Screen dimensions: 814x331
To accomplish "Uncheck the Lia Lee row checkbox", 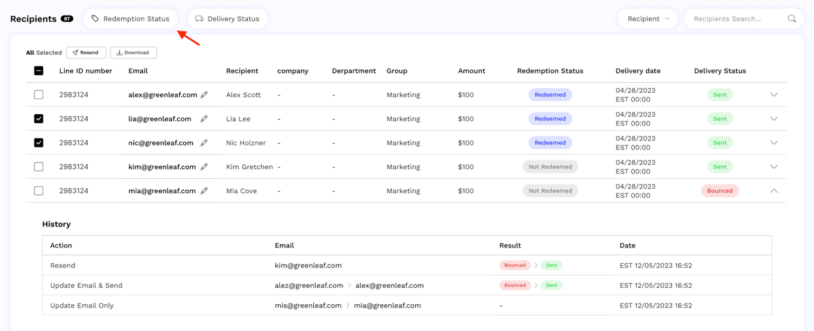I will click(39, 119).
